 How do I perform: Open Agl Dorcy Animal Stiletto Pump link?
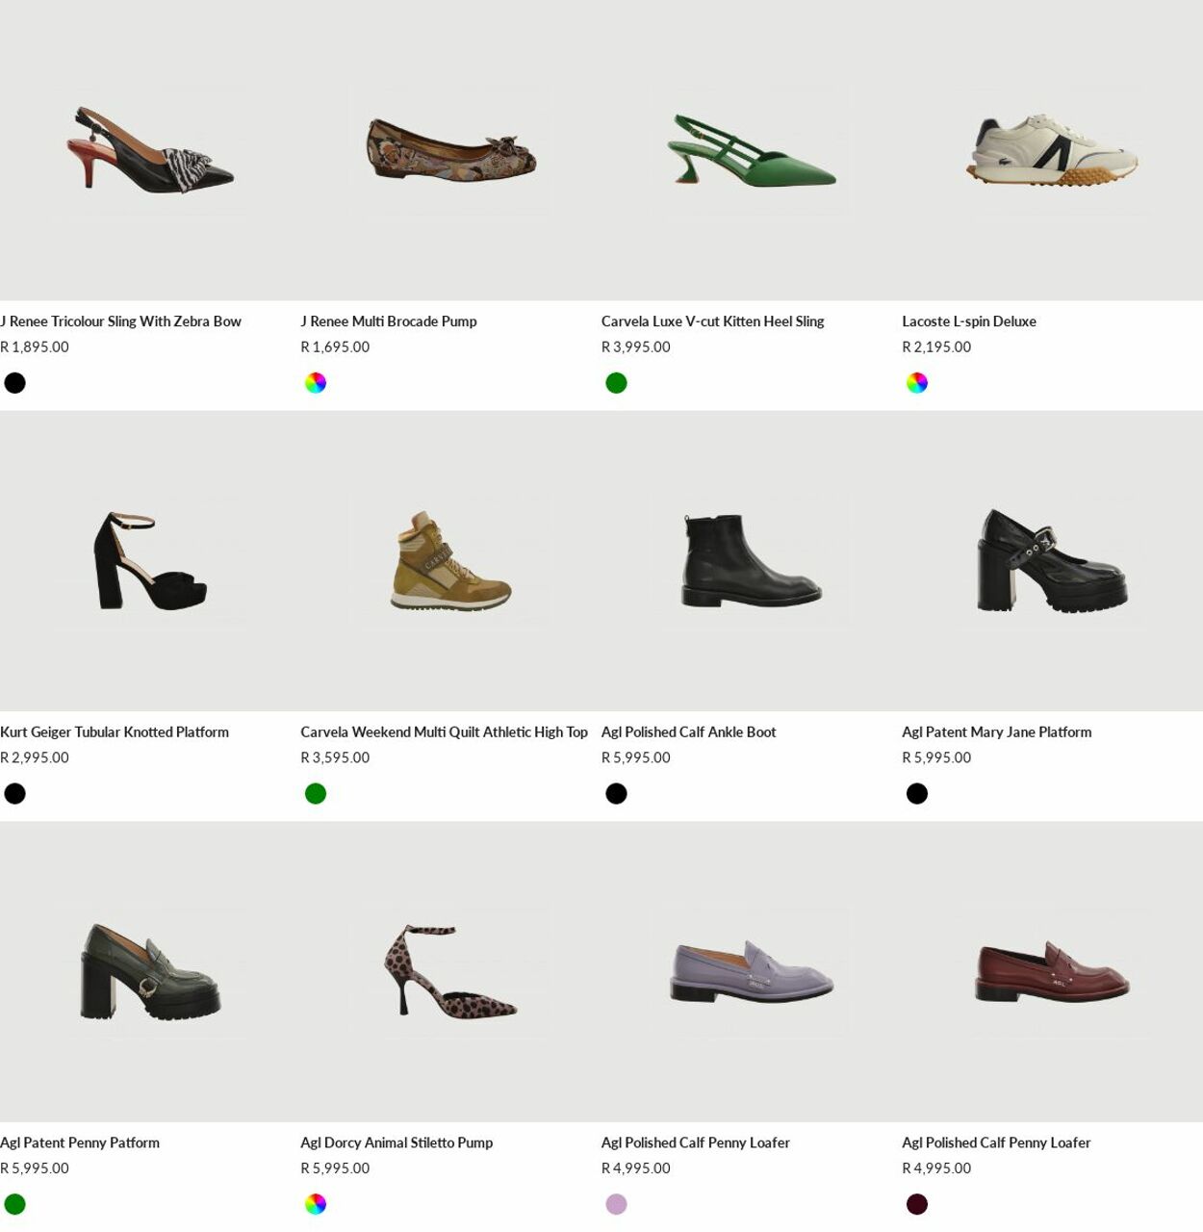tap(397, 1143)
